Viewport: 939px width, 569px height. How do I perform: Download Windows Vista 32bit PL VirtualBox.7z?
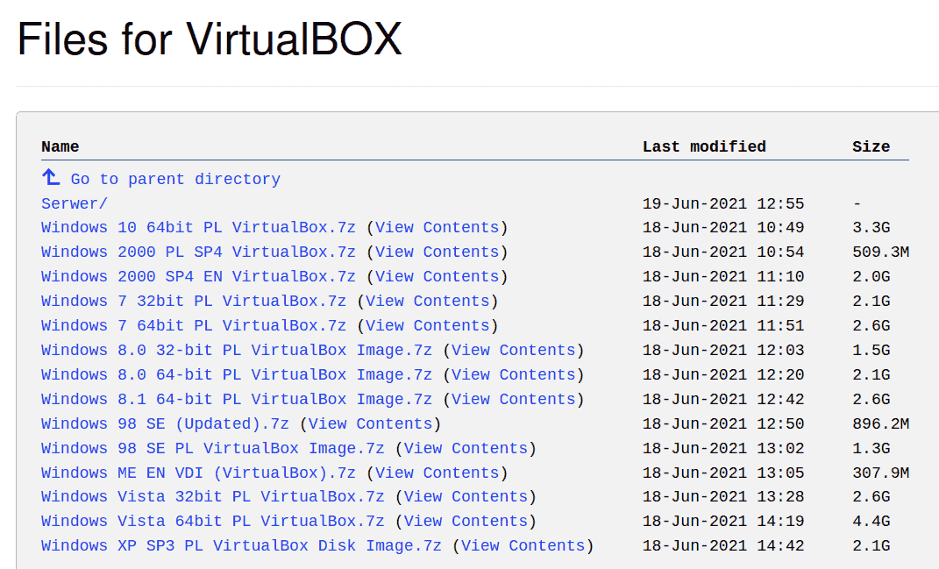click(212, 497)
